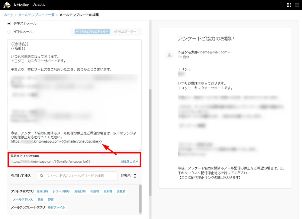Screen dimensions: 302x219
Task: Insert the レコード番号 field tag
Action: (x=62, y=191)
